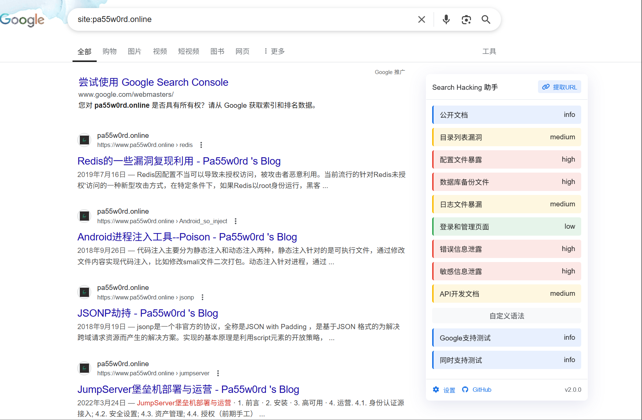Open options menu for the redis result
The height and width of the screenshot is (420, 642).
(x=201, y=145)
